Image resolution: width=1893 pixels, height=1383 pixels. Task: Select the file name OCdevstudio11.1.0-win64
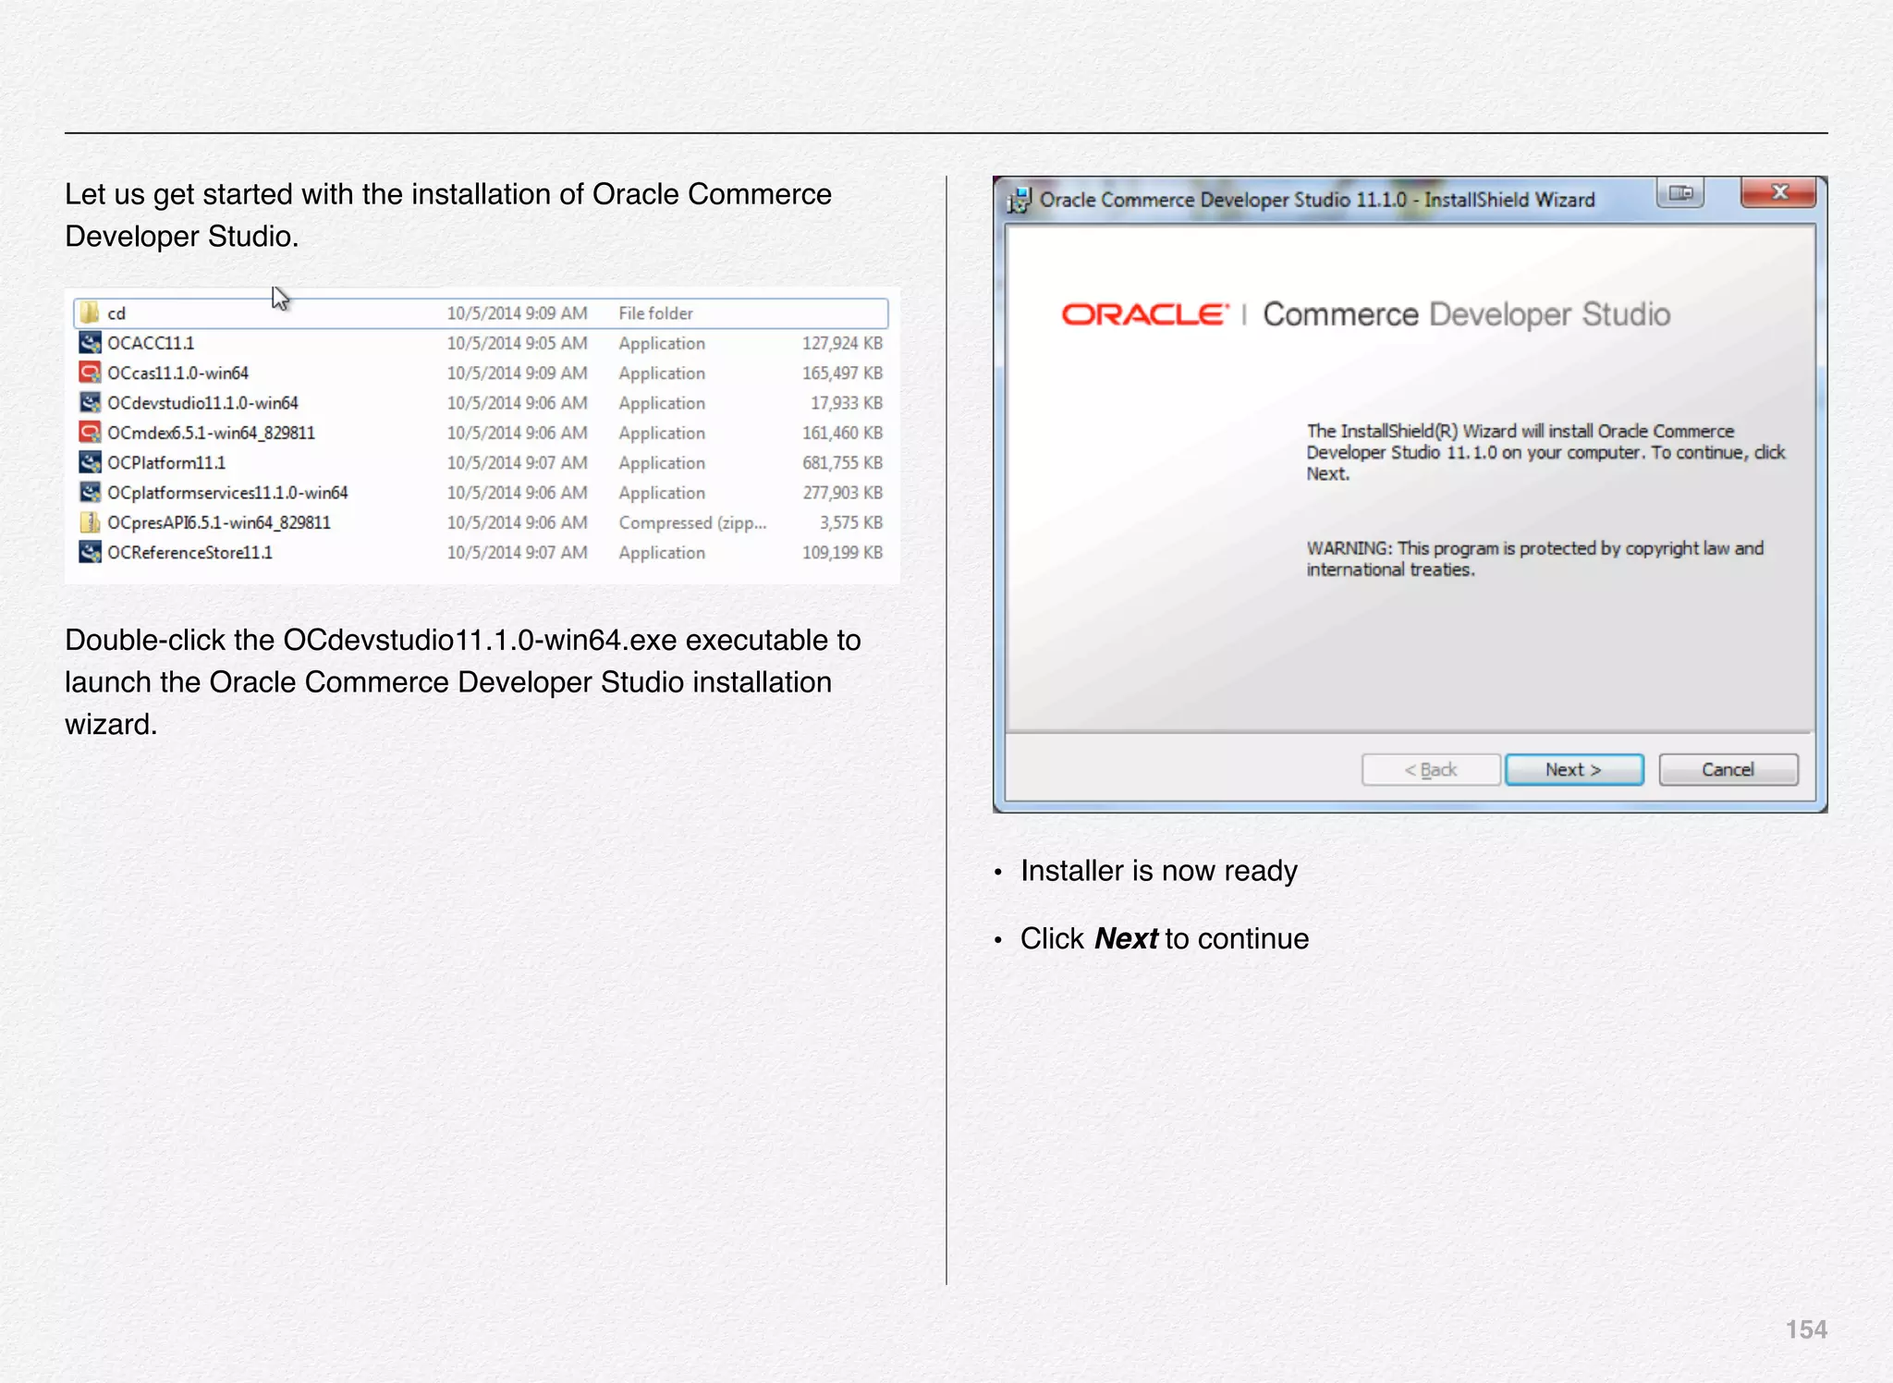click(202, 403)
